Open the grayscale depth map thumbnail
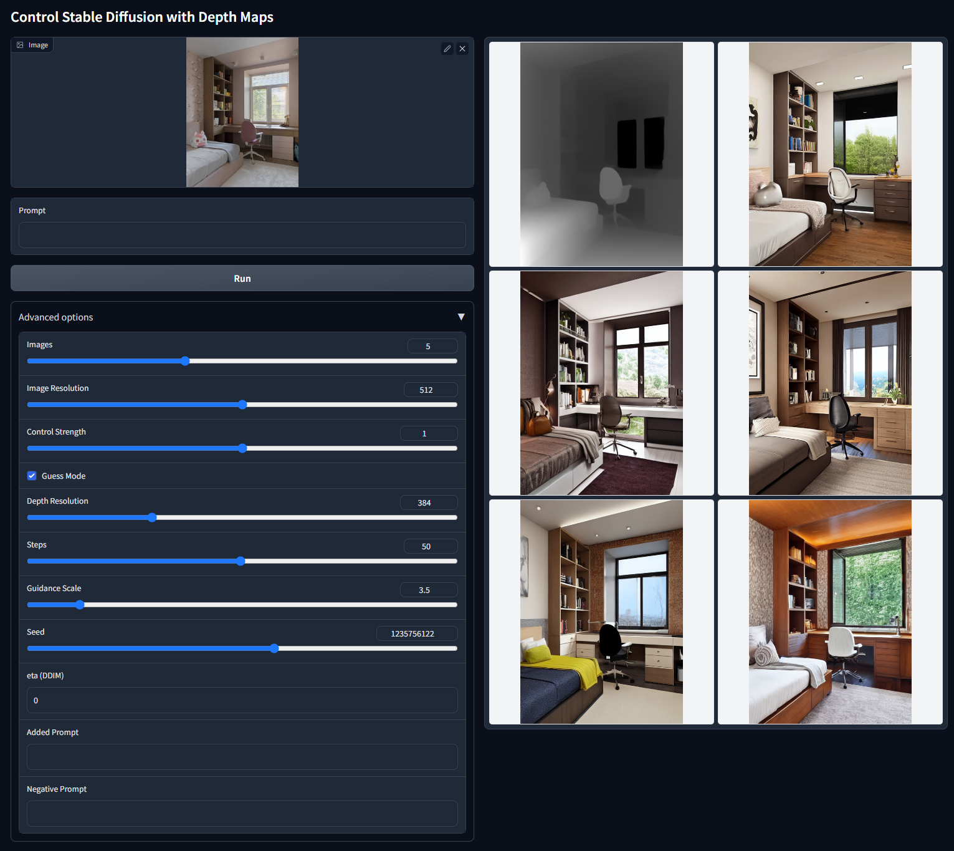Image resolution: width=954 pixels, height=851 pixels. [x=601, y=154]
